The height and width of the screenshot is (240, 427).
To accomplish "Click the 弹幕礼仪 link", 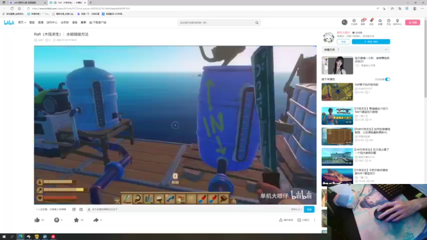I will pos(296,210).
